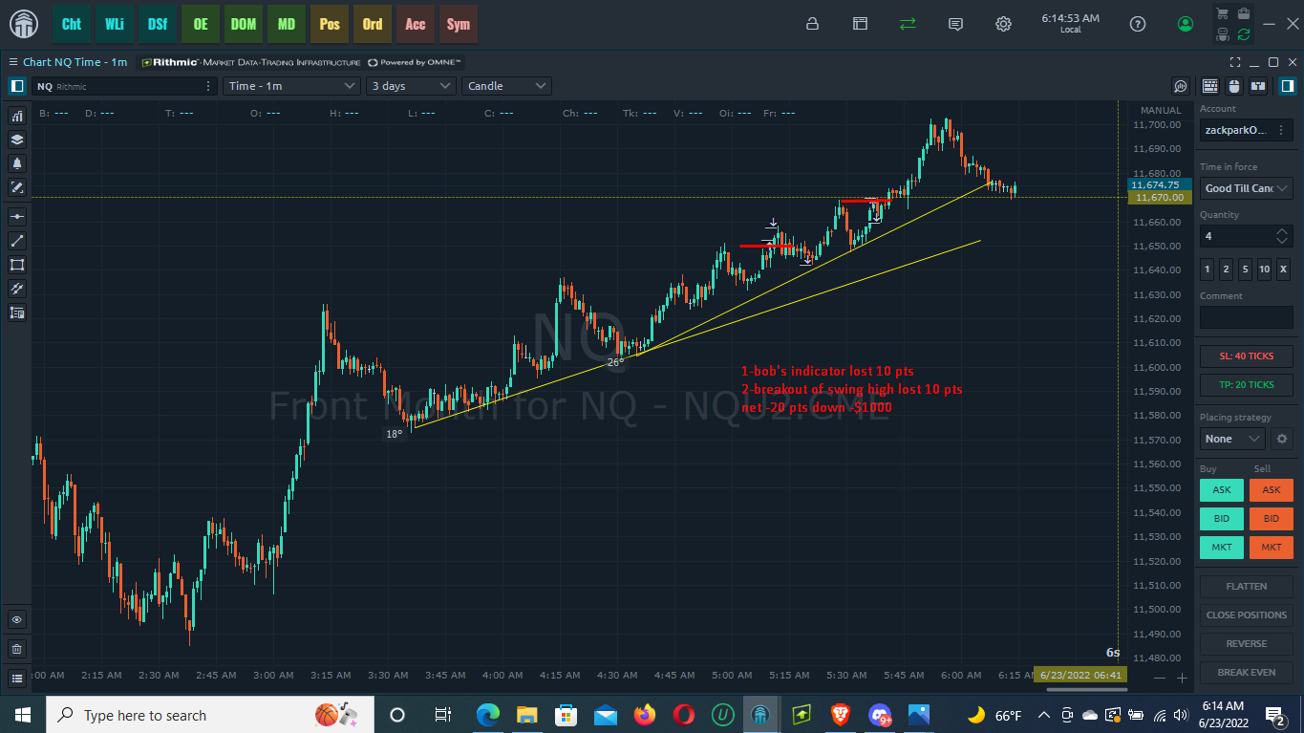Image resolution: width=1304 pixels, height=733 pixels.
Task: Click the quantity stepper arrows
Action: tap(1282, 236)
